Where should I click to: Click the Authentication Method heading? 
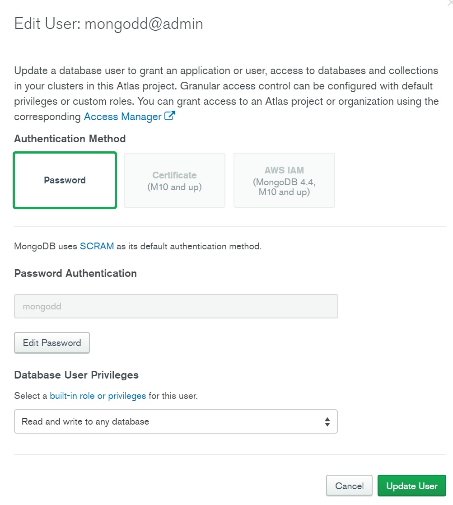[x=70, y=139]
